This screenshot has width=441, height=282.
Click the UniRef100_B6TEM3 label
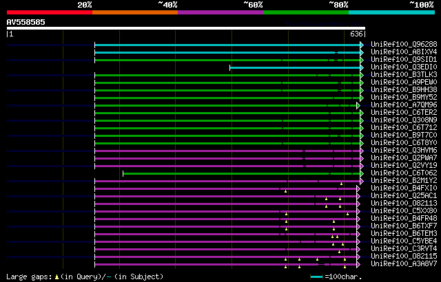tap(404, 234)
